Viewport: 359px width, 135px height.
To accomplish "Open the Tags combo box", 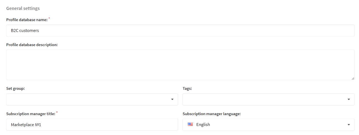I will (268, 99).
